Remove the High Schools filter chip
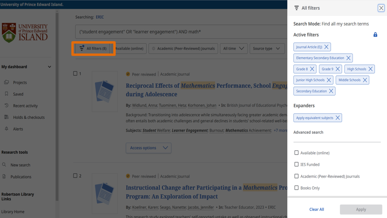This screenshot has height=218, width=387. pos(370,69)
